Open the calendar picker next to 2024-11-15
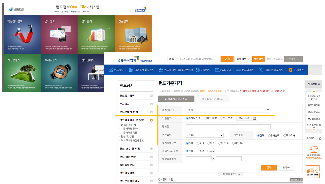The image size is (325, 184). click(x=255, y=118)
